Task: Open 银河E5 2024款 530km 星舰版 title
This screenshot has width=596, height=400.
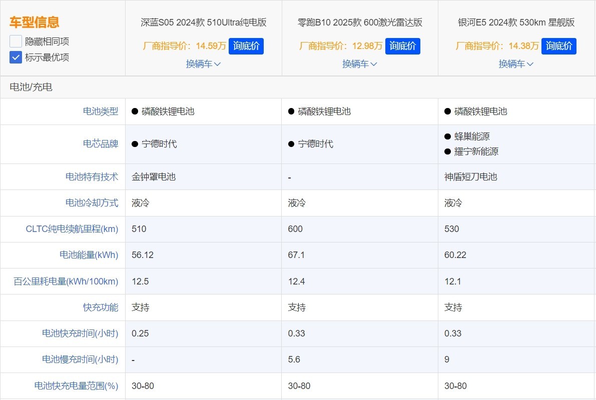Action: 516,22
